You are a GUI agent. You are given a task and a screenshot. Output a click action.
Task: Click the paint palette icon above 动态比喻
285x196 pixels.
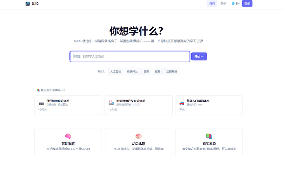click(x=138, y=136)
